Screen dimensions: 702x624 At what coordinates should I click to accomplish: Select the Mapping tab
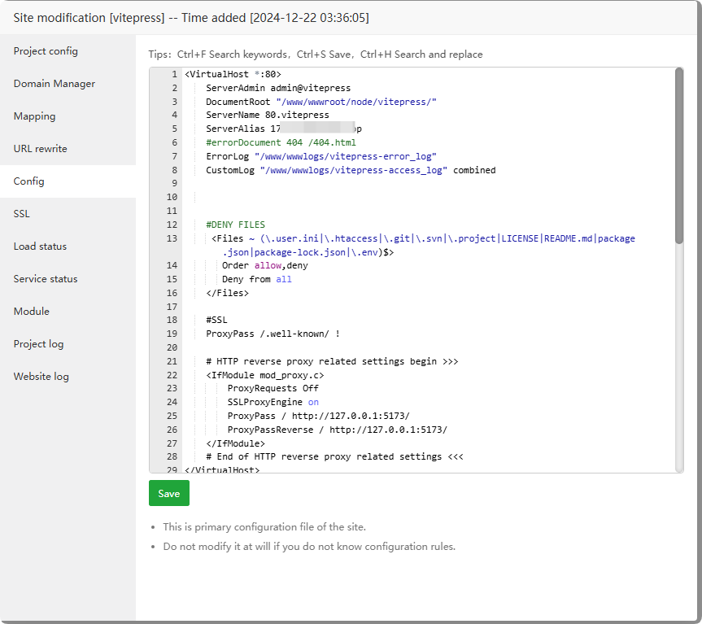point(34,116)
